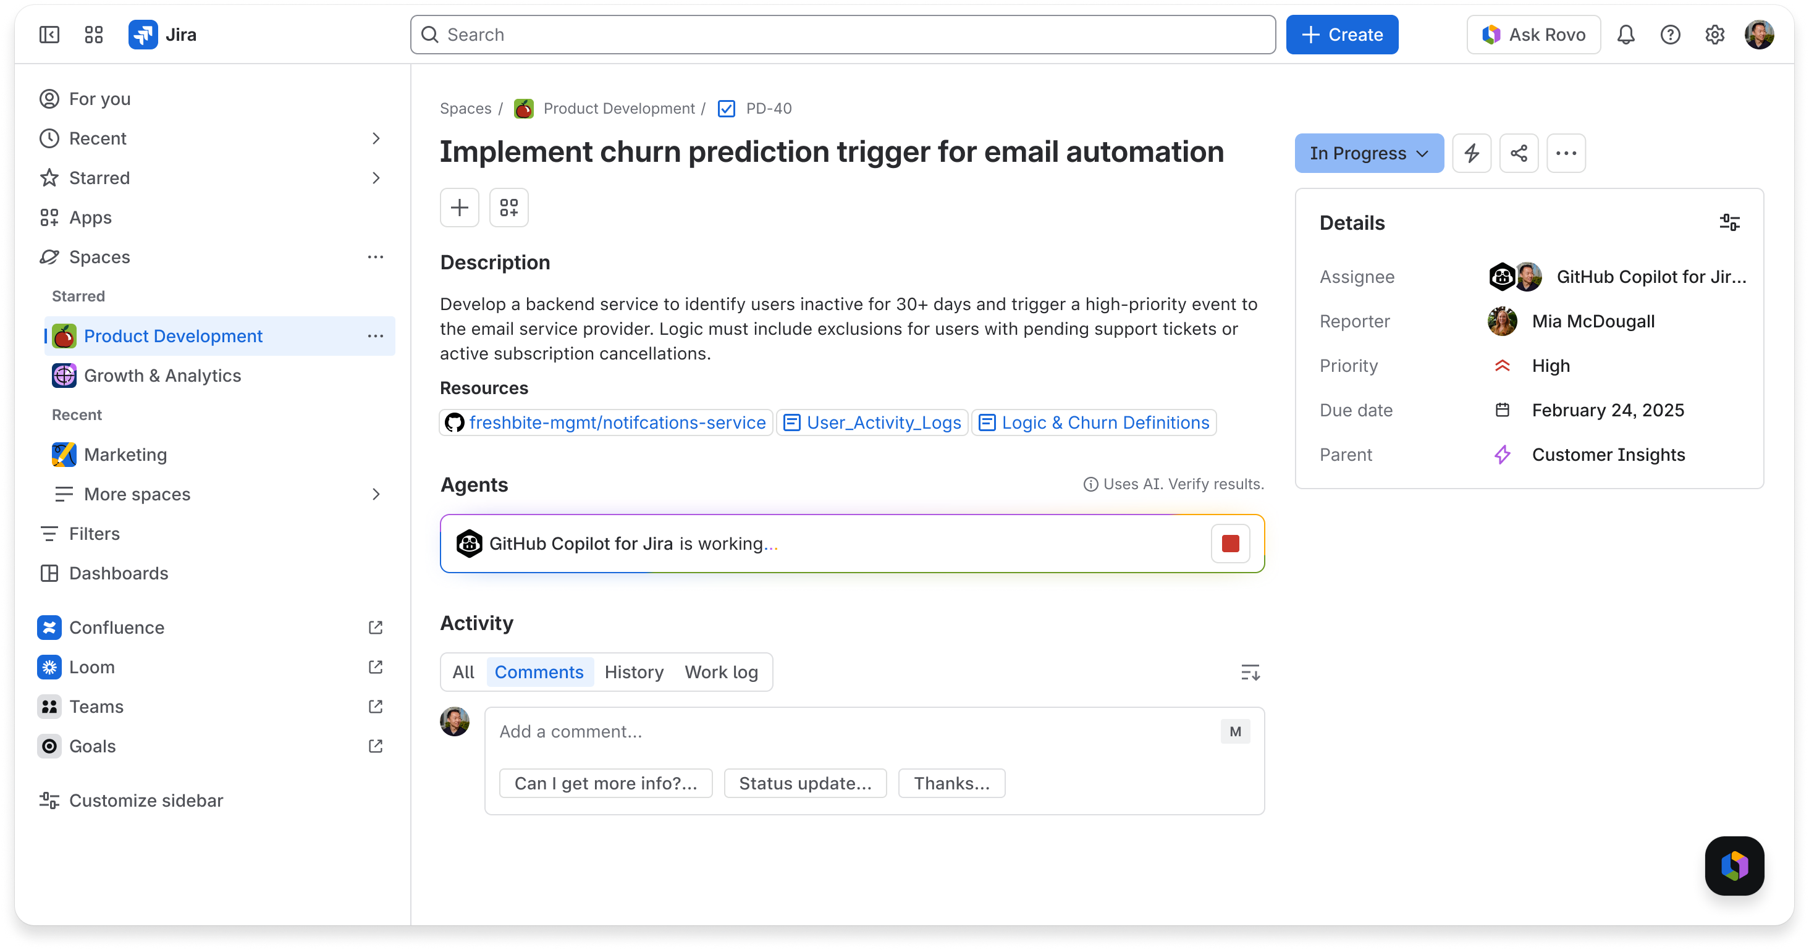Viewport: 1809px width, 950px height.
Task: Open Product Development space options
Action: [x=375, y=336]
